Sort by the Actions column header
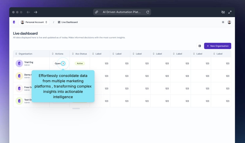The image size is (245, 143). 59,54
